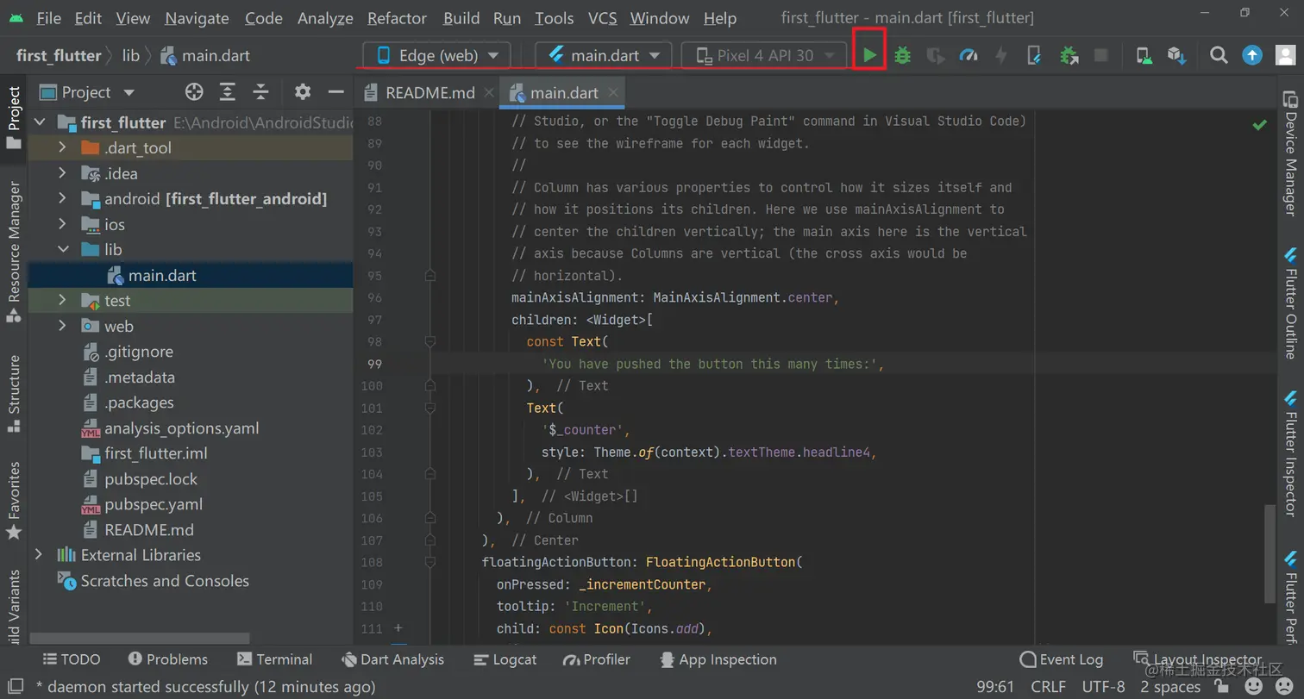Open the Problems tool window
Screen dimensions: 1304x699
click(x=167, y=659)
